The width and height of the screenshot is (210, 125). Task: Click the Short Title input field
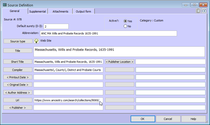pos(68,62)
